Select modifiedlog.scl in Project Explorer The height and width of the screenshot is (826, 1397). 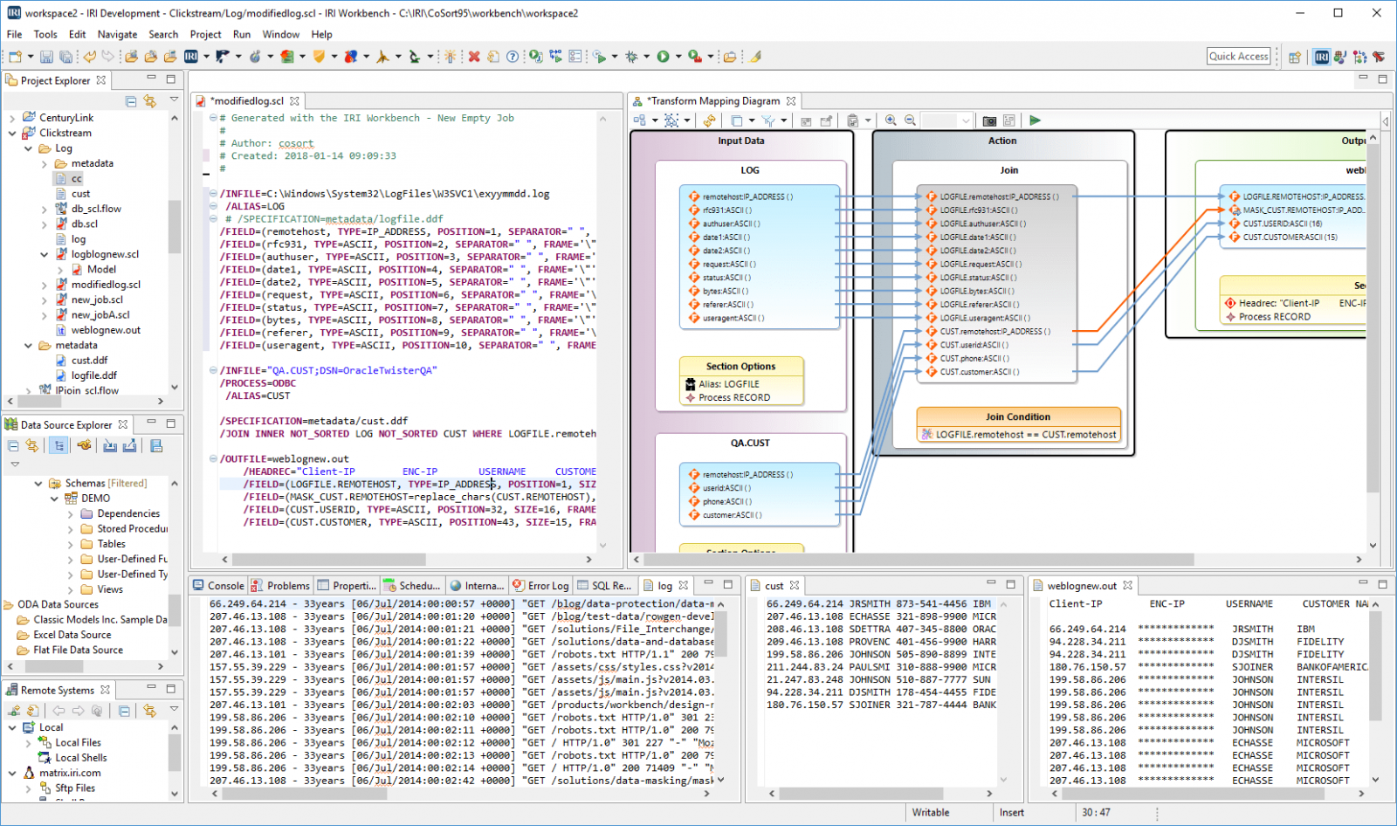(106, 285)
